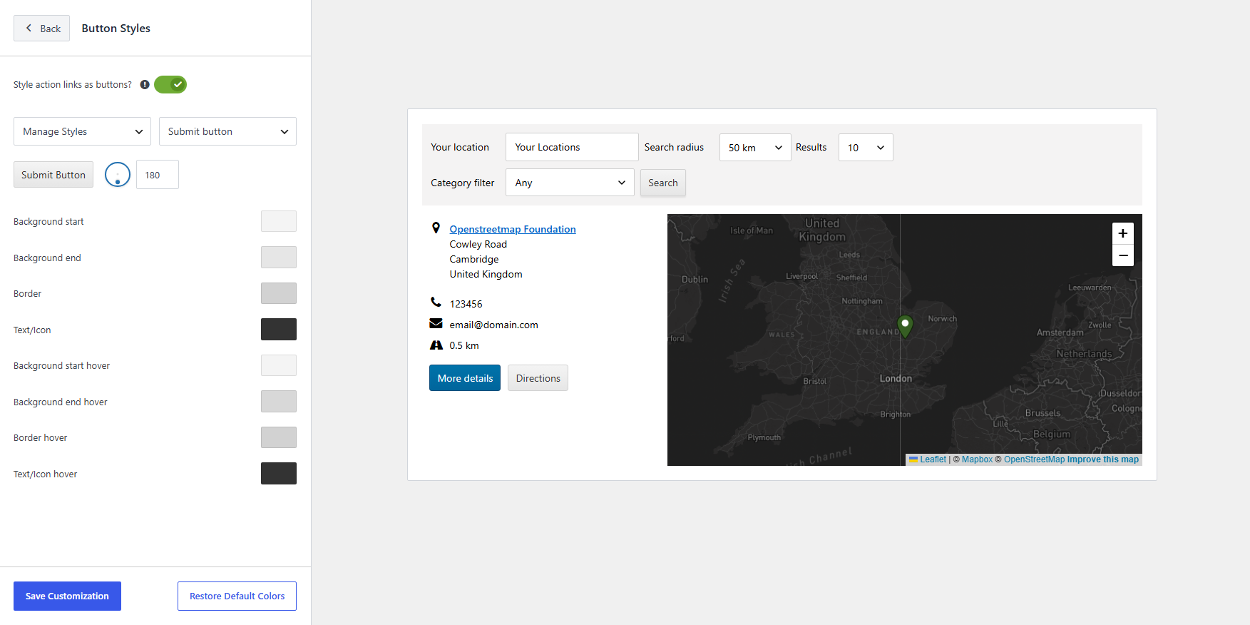Open the Category filter Any dropdown

(x=570, y=183)
